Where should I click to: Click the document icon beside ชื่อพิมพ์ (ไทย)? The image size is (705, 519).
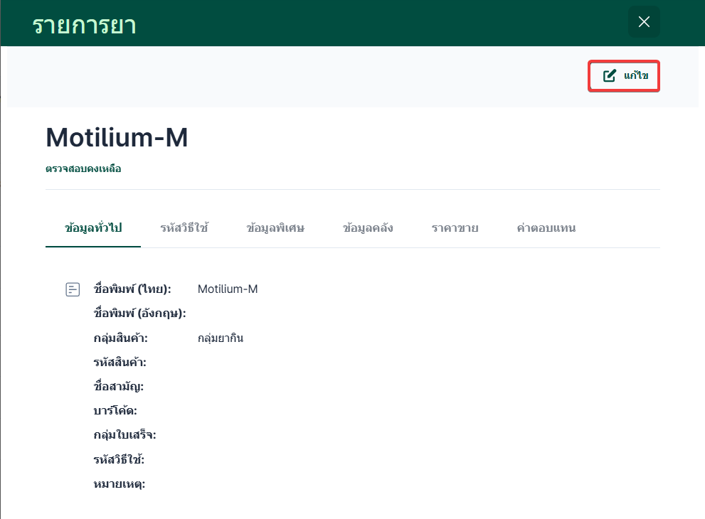click(x=73, y=289)
